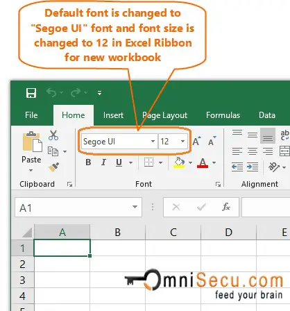Open the Copy options dropdown arrow

tap(65, 151)
